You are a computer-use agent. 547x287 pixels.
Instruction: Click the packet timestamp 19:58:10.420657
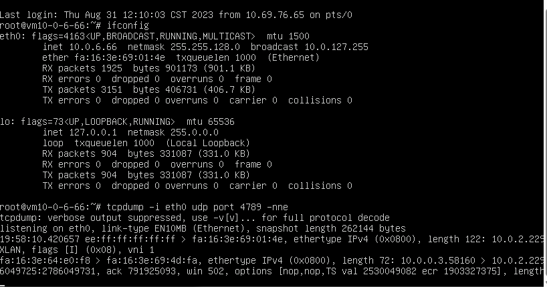click(40, 239)
